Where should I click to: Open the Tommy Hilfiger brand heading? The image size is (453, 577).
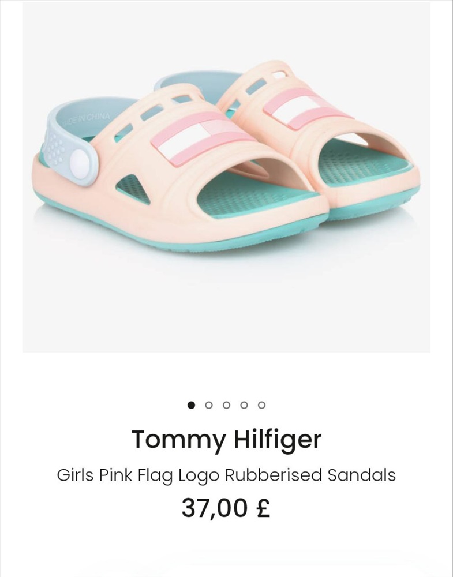(x=226, y=440)
